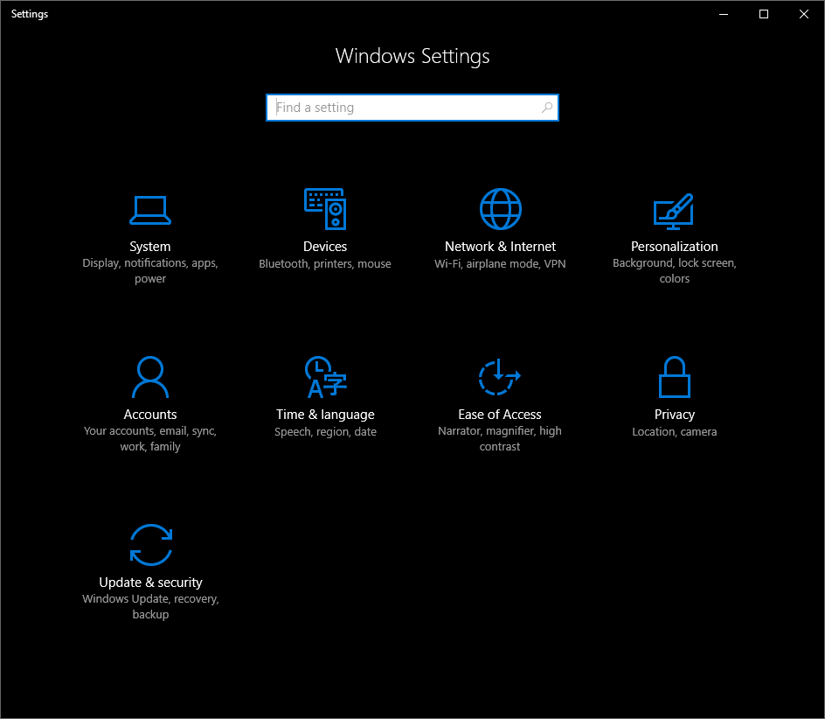This screenshot has width=825, height=719.
Task: Close the Settings window
Action: tap(804, 14)
